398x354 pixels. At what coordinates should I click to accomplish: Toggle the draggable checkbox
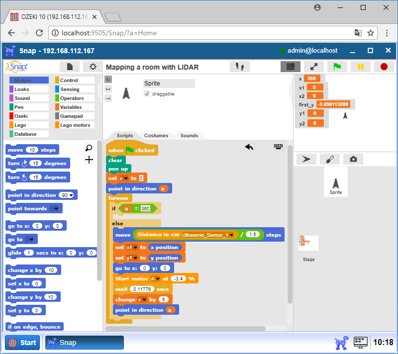pos(147,94)
